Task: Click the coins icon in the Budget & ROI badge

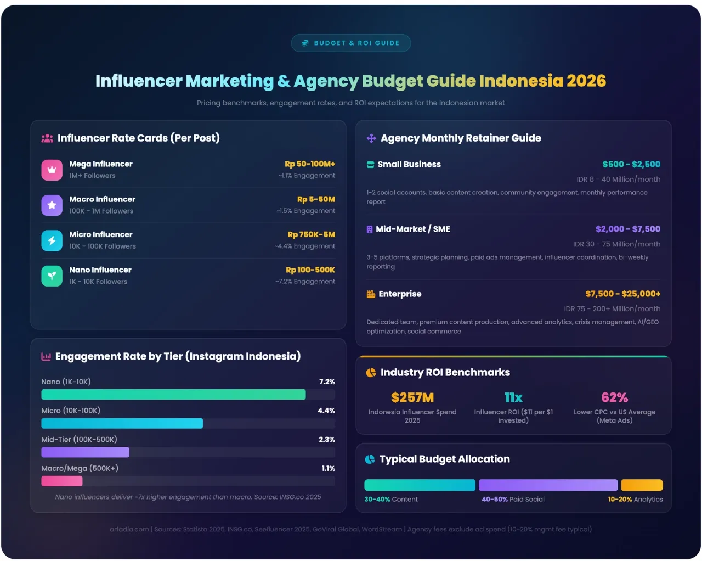Action: pyautogui.click(x=305, y=43)
